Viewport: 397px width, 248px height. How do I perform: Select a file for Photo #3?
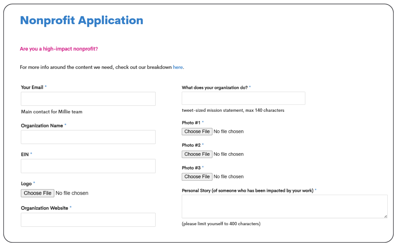(x=197, y=177)
